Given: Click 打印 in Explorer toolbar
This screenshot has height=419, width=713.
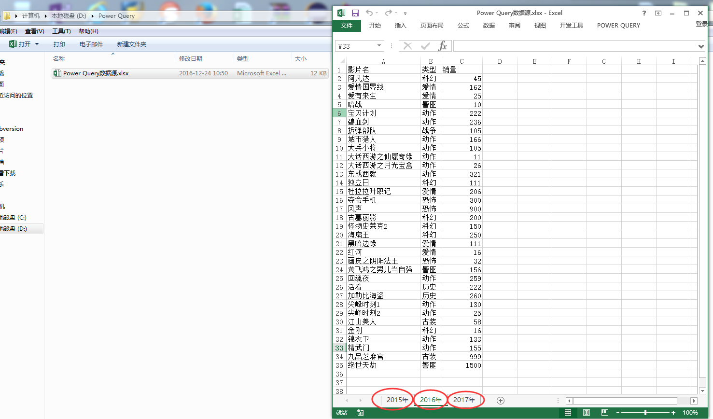Looking at the screenshot, I should point(59,44).
